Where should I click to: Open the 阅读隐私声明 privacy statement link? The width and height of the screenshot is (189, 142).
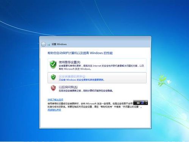click(x=54, y=110)
